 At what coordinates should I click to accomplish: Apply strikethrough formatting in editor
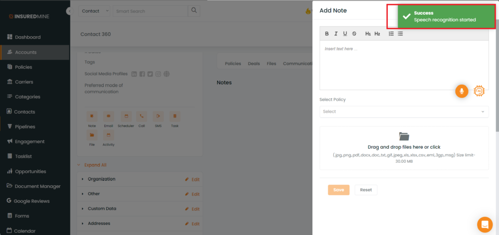point(354,34)
